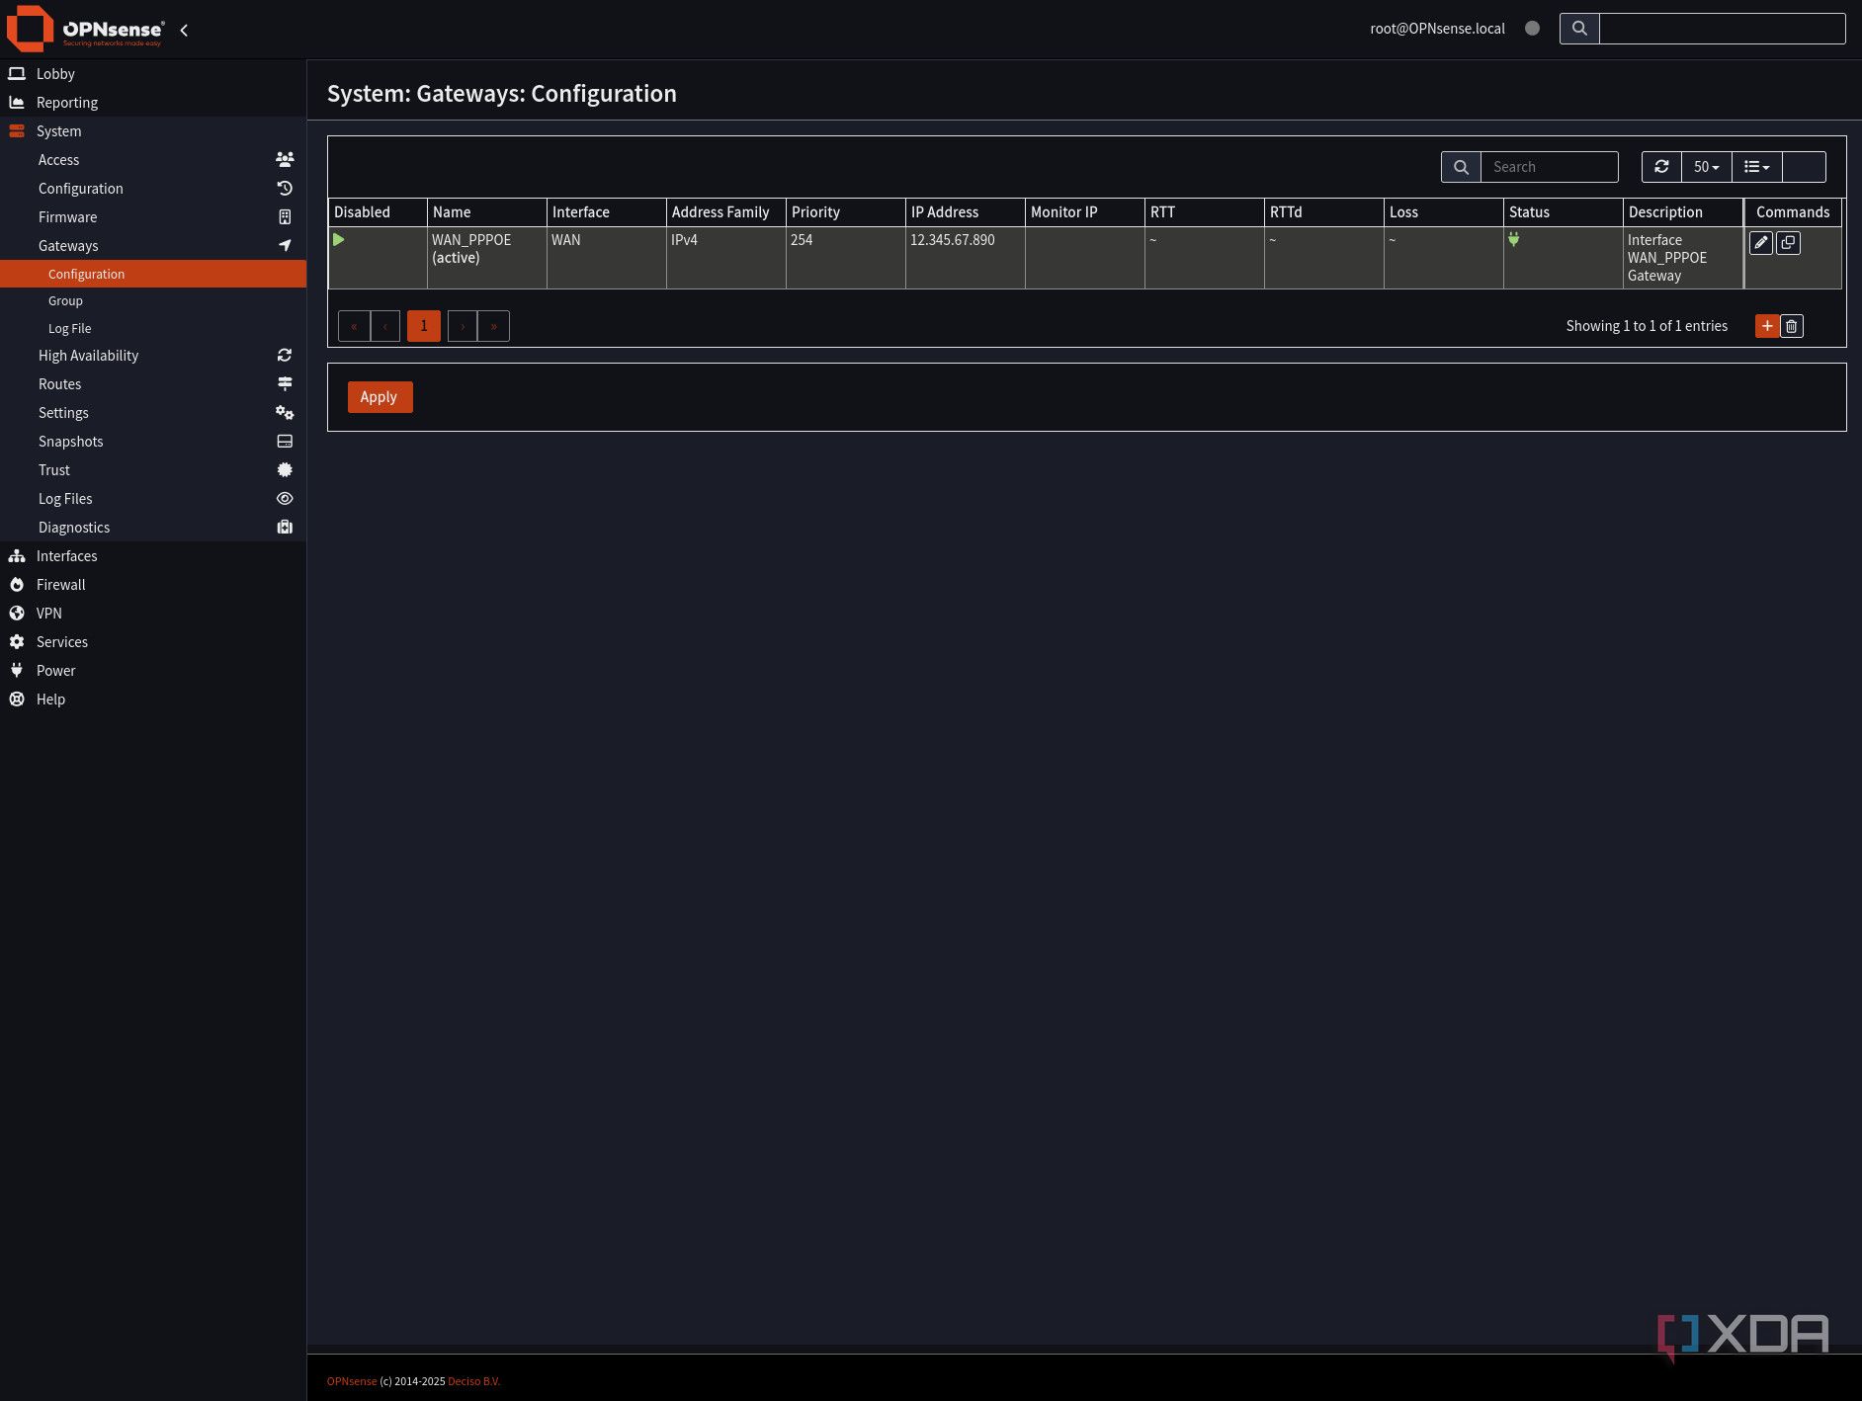Viewport: 1862px width, 1401px height.
Task: Toggle WAN_PPPOE enabled state with green arrow
Action: (338, 239)
